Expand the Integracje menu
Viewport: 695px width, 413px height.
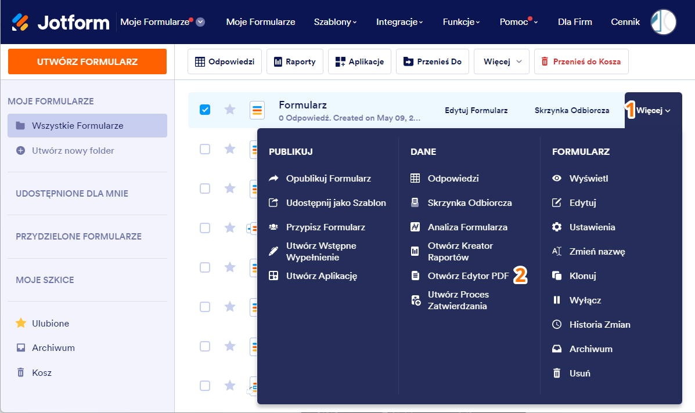coord(399,21)
